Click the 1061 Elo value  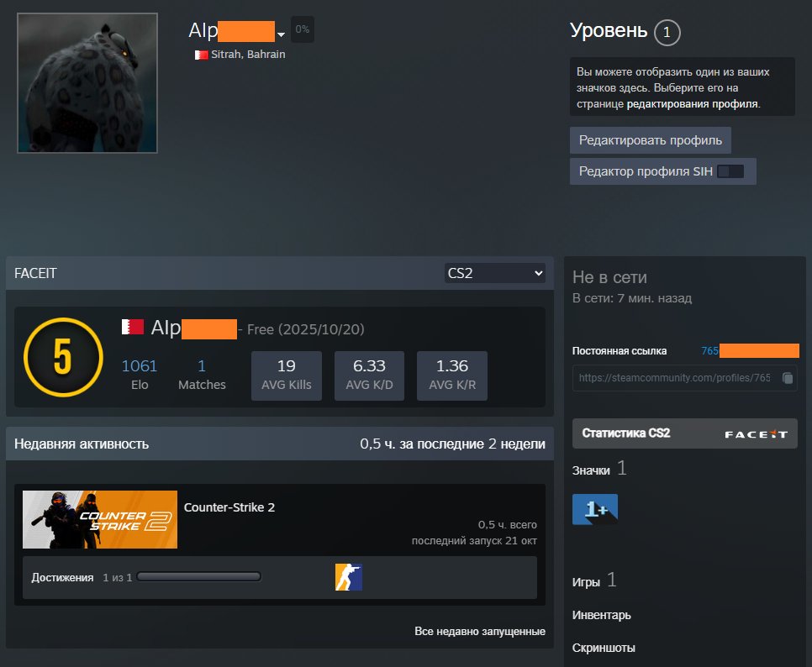(x=140, y=365)
